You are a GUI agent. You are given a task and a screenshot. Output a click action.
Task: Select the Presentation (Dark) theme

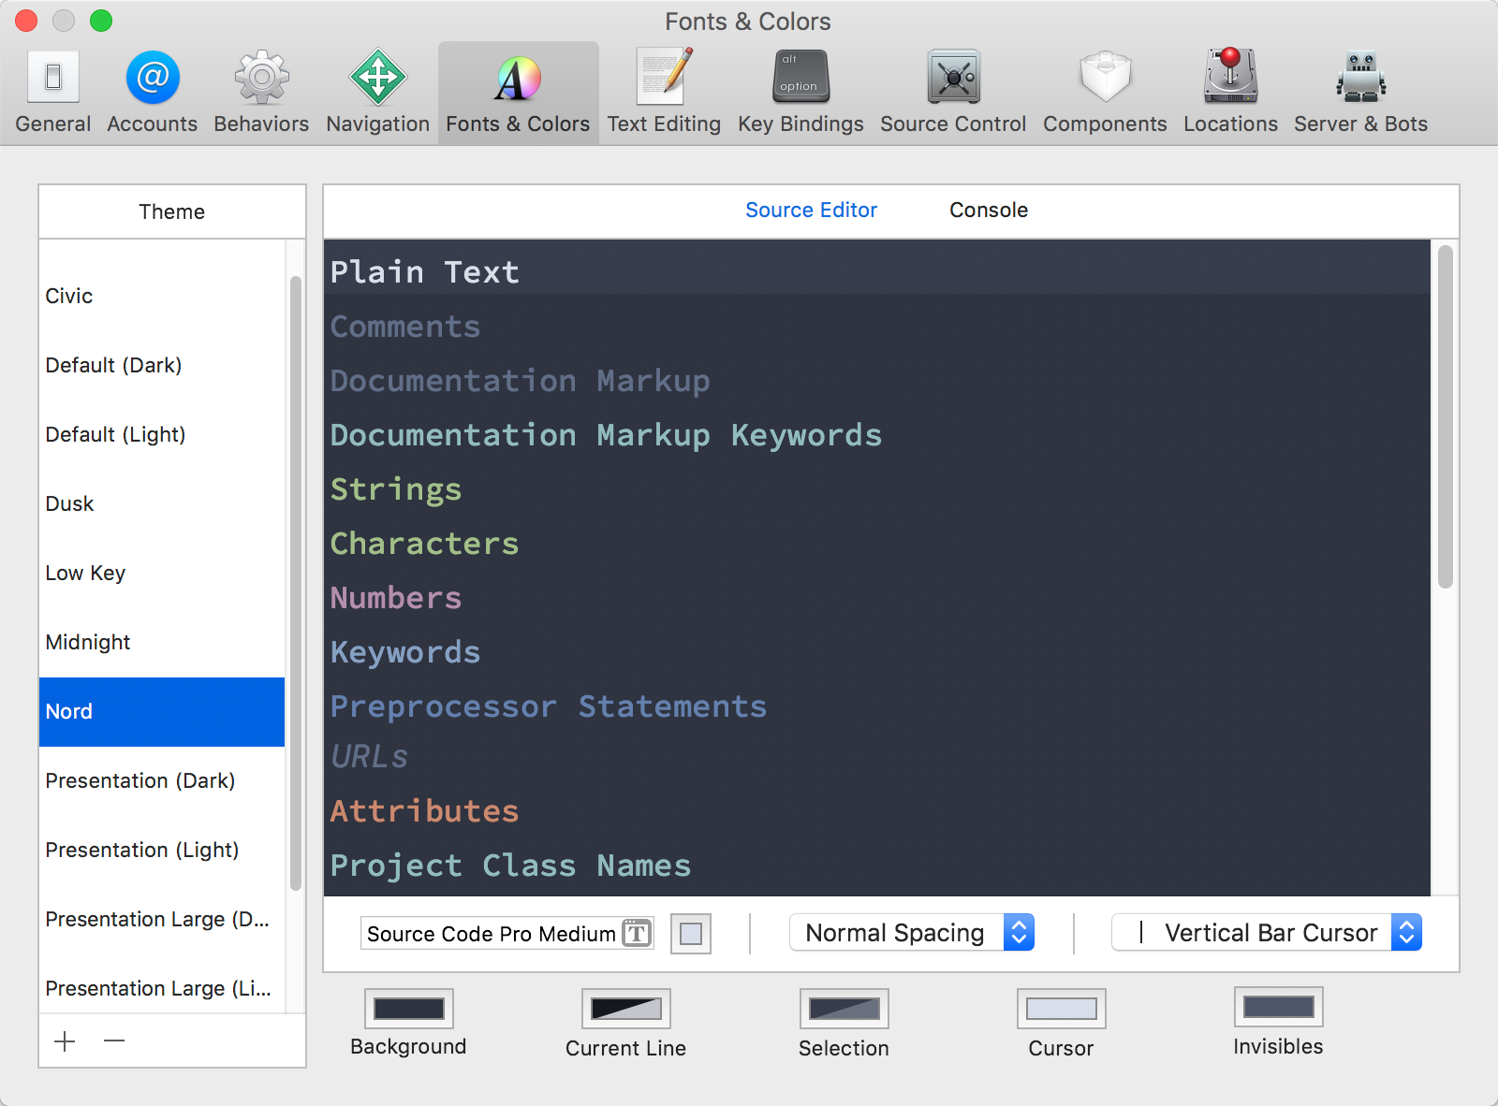pyautogui.click(x=162, y=780)
